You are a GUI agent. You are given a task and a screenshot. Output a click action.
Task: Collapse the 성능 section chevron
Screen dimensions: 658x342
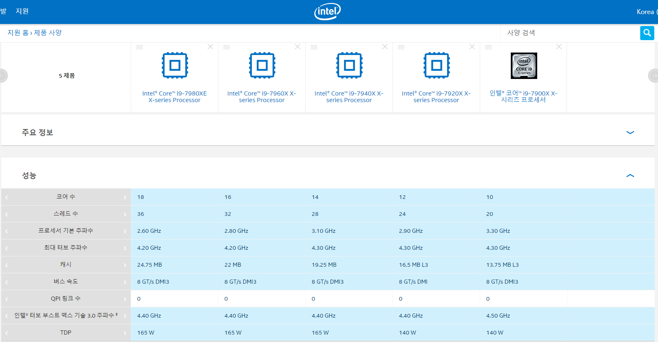(630, 176)
